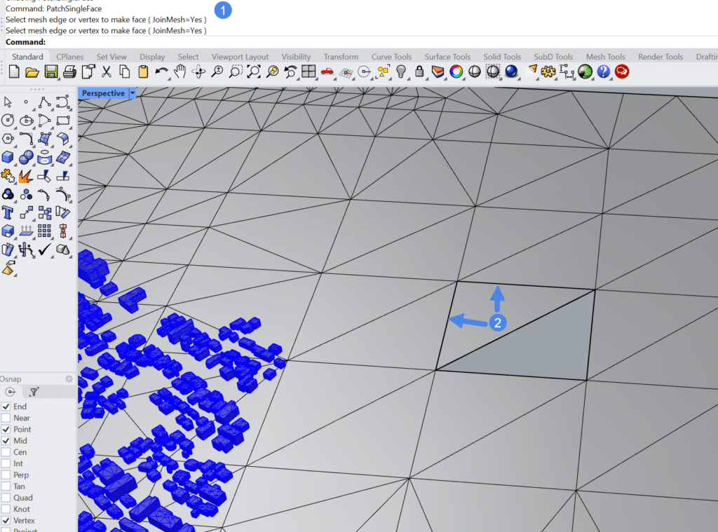Select the Text object tool
718x532 pixels.
8,212
